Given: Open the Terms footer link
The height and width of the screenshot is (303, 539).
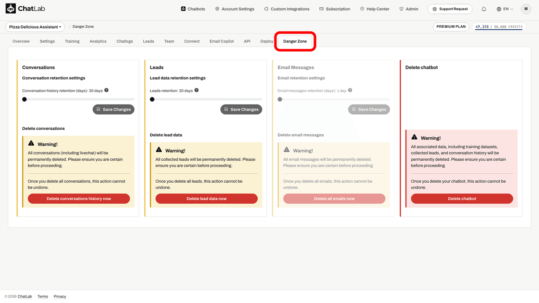Looking at the screenshot, I should click(43, 296).
